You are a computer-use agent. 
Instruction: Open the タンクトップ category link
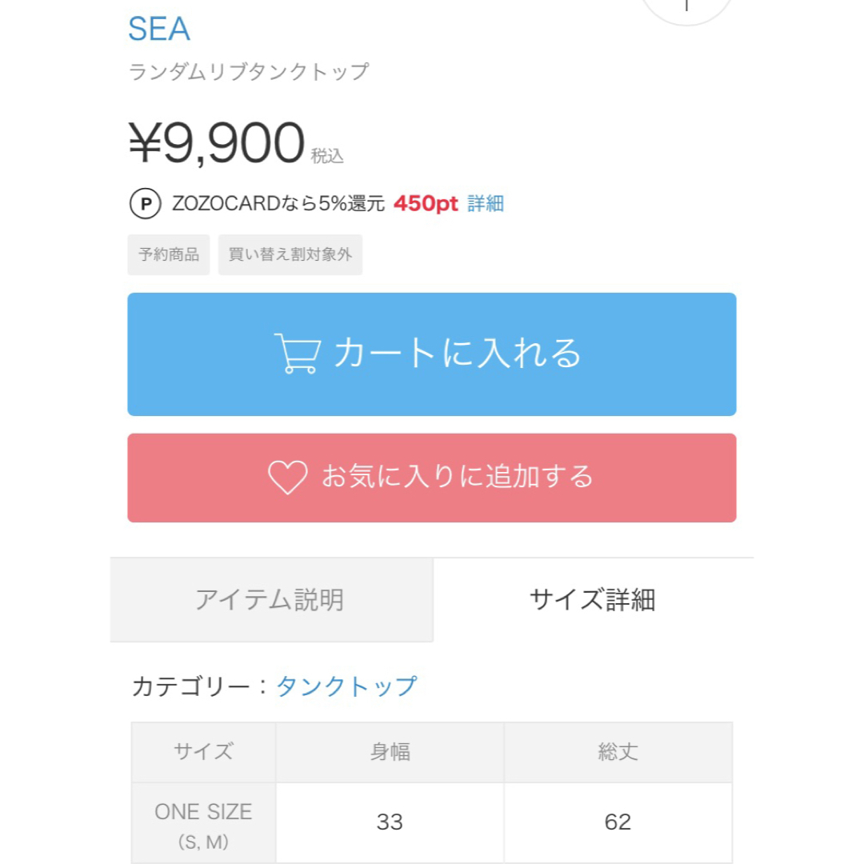pyautogui.click(x=346, y=686)
